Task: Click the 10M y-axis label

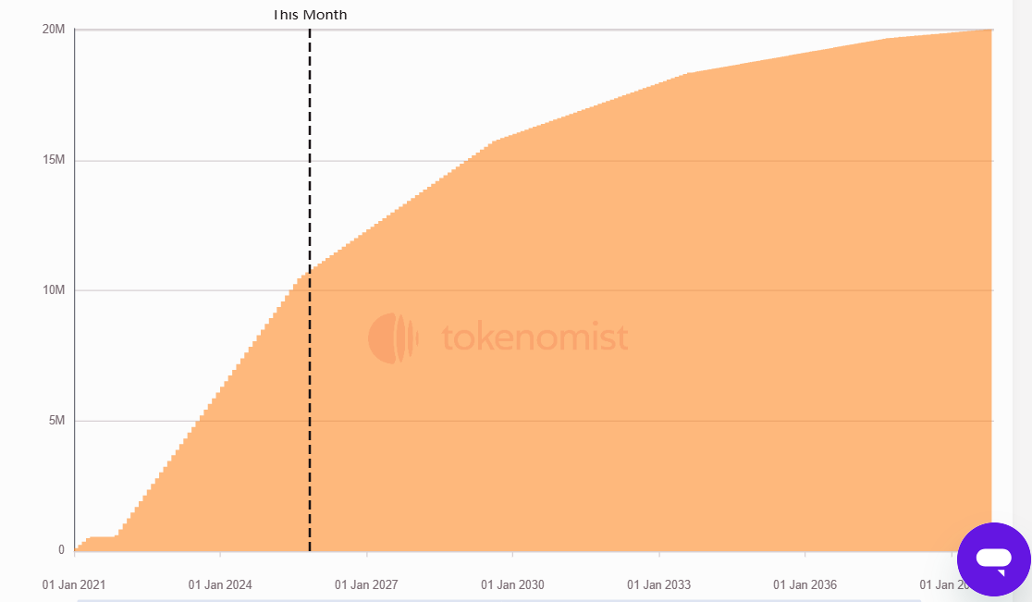Action: click(54, 290)
